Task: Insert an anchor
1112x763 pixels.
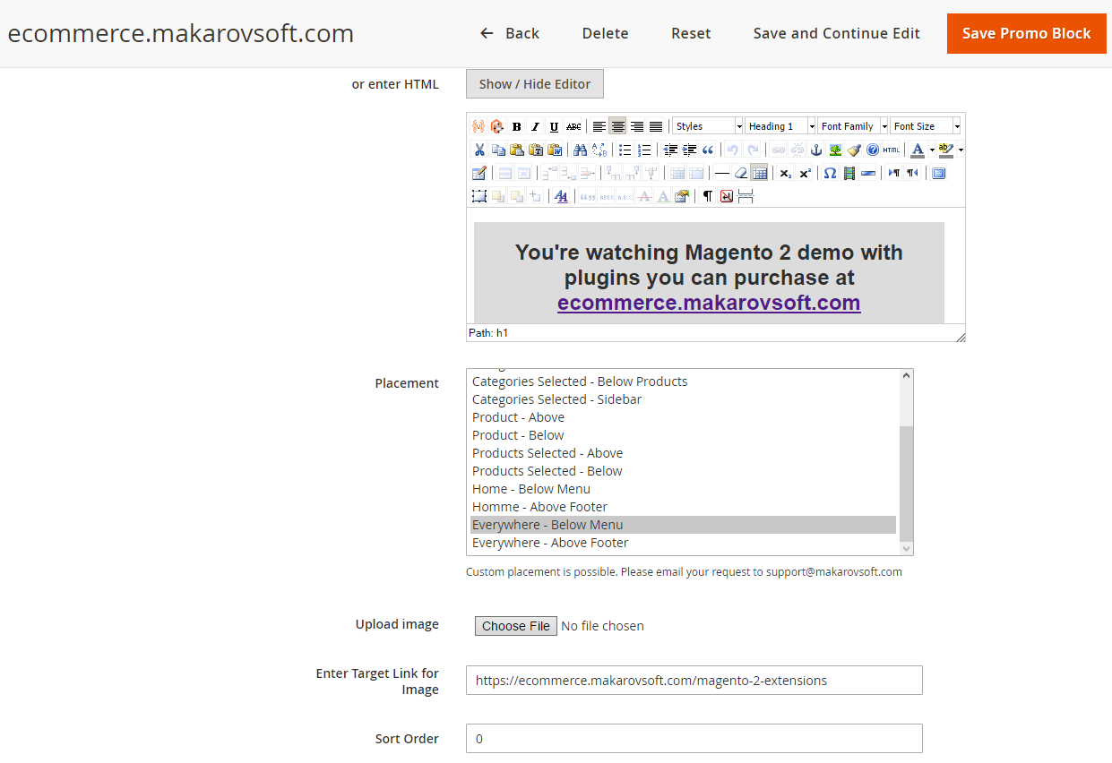Action: (x=815, y=150)
